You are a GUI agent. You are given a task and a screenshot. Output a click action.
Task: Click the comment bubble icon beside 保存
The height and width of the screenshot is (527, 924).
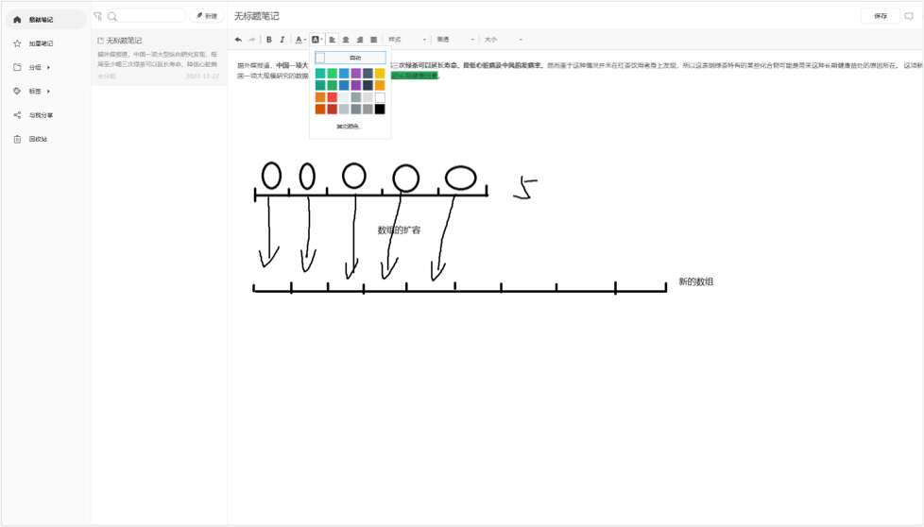[x=909, y=16]
